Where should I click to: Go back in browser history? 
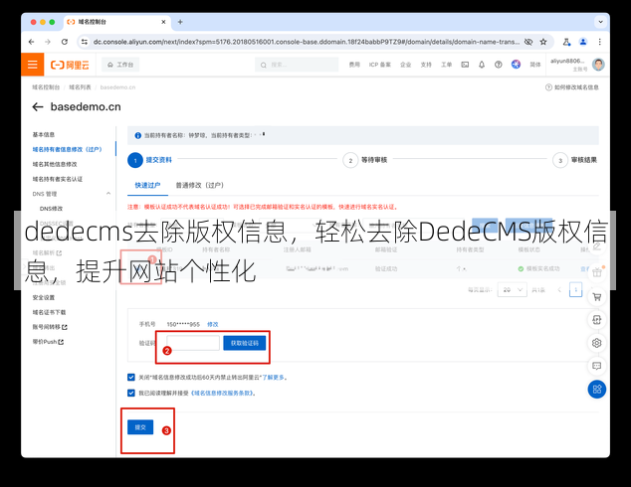click(32, 42)
